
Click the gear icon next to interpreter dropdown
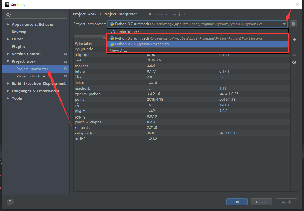pos(294,24)
